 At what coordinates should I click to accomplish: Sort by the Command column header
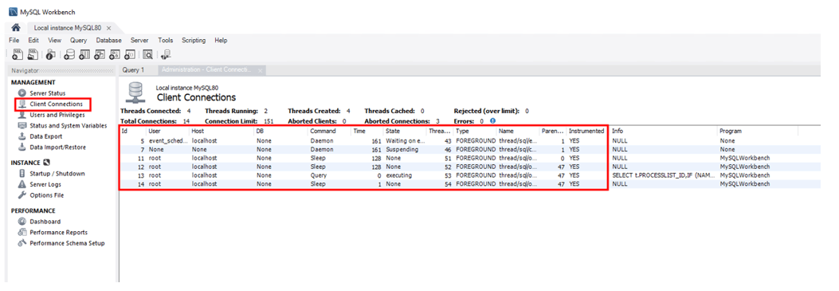(330, 131)
